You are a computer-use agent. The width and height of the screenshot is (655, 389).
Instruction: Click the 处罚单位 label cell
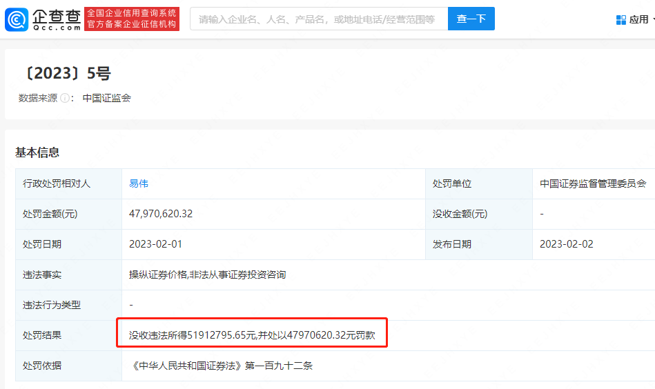click(479, 183)
